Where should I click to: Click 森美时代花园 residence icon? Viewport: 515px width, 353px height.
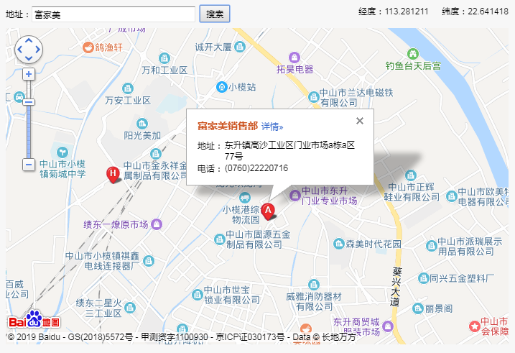pyautogui.click(x=338, y=244)
